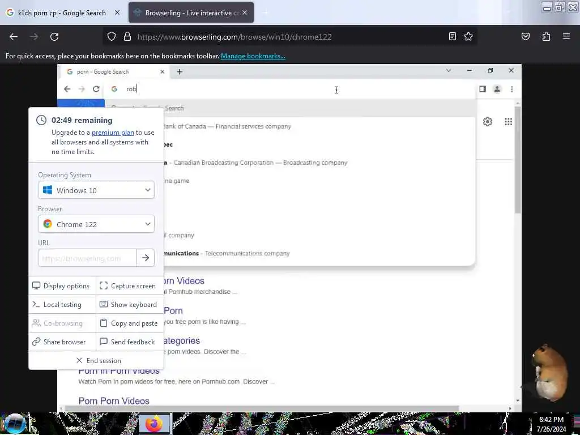Open the Google apps grid
This screenshot has height=435, width=580.
tap(508, 121)
